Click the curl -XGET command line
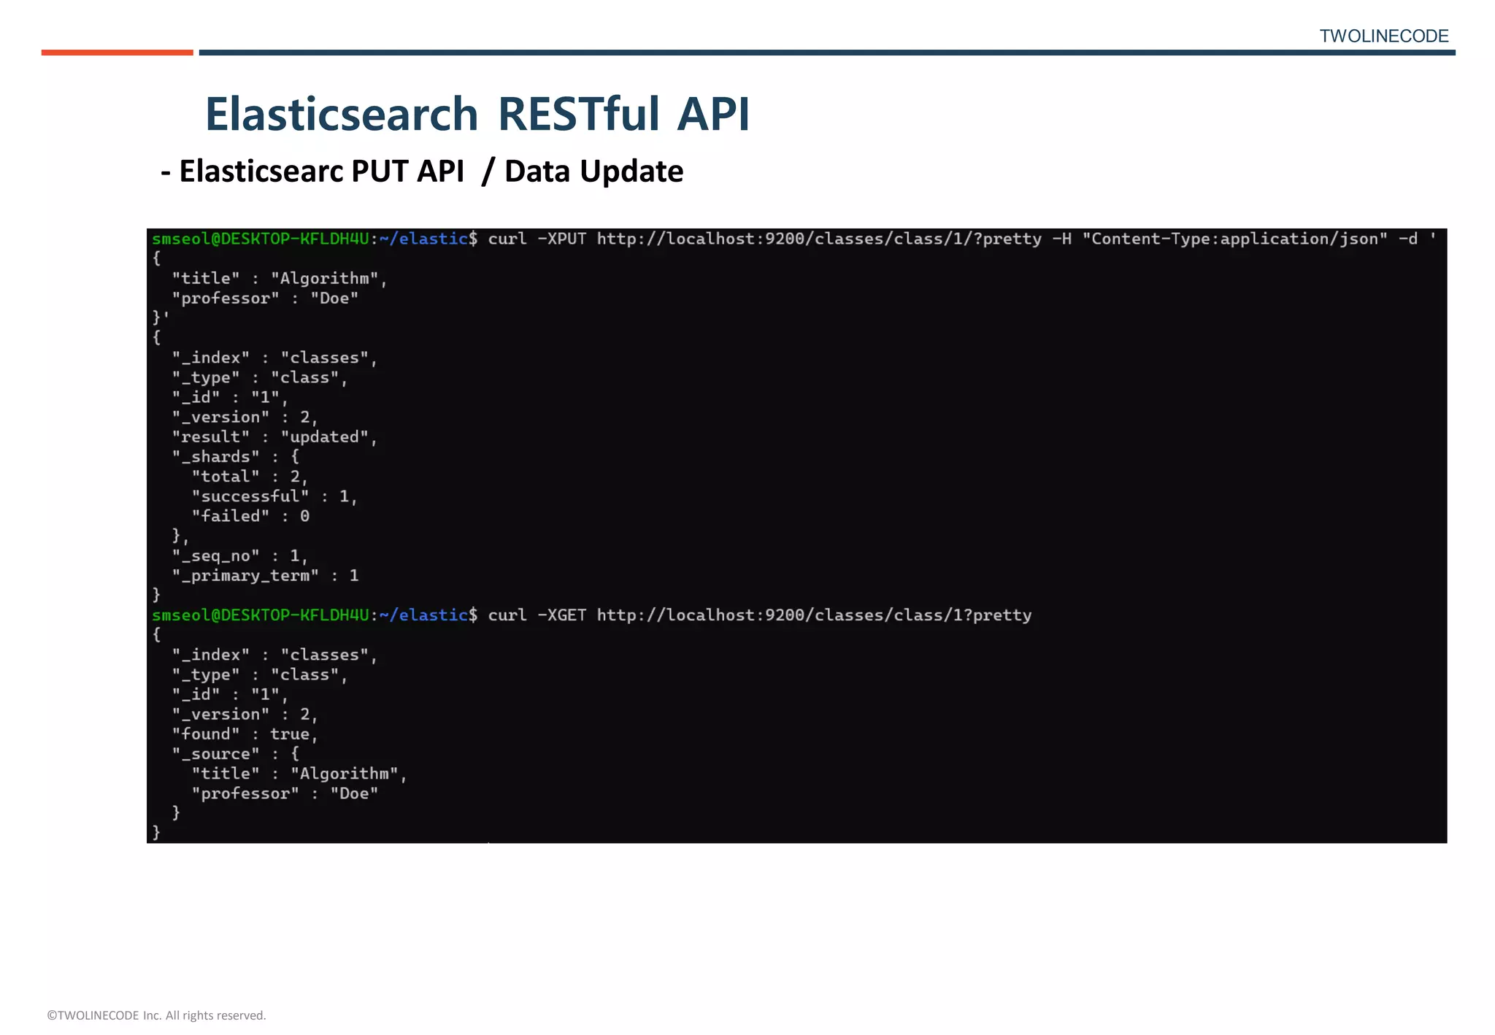This screenshot has height=1035, width=1495. click(592, 615)
